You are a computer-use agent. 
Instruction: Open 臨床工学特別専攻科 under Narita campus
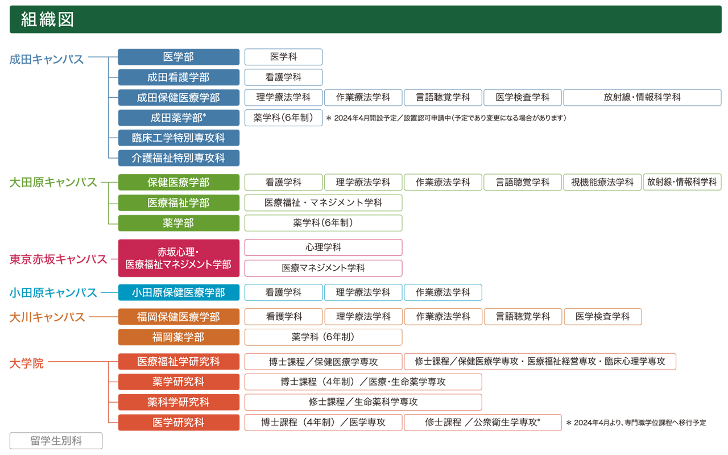click(x=179, y=138)
